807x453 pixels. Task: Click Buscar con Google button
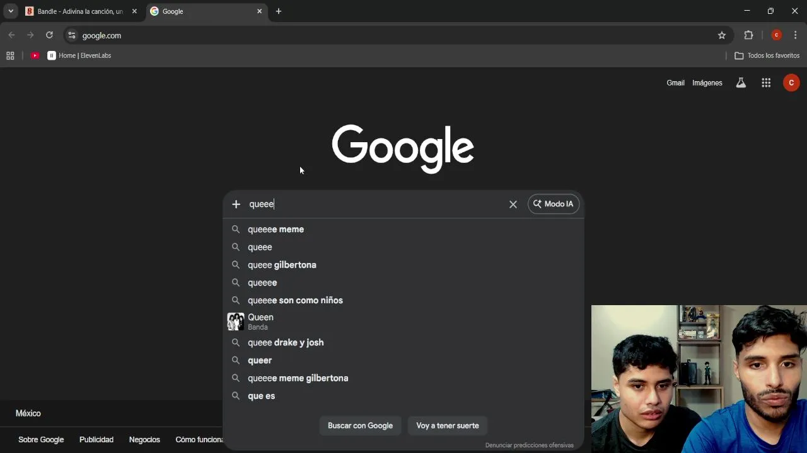tap(360, 425)
